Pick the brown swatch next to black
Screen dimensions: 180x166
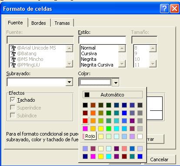click(x=93, y=105)
